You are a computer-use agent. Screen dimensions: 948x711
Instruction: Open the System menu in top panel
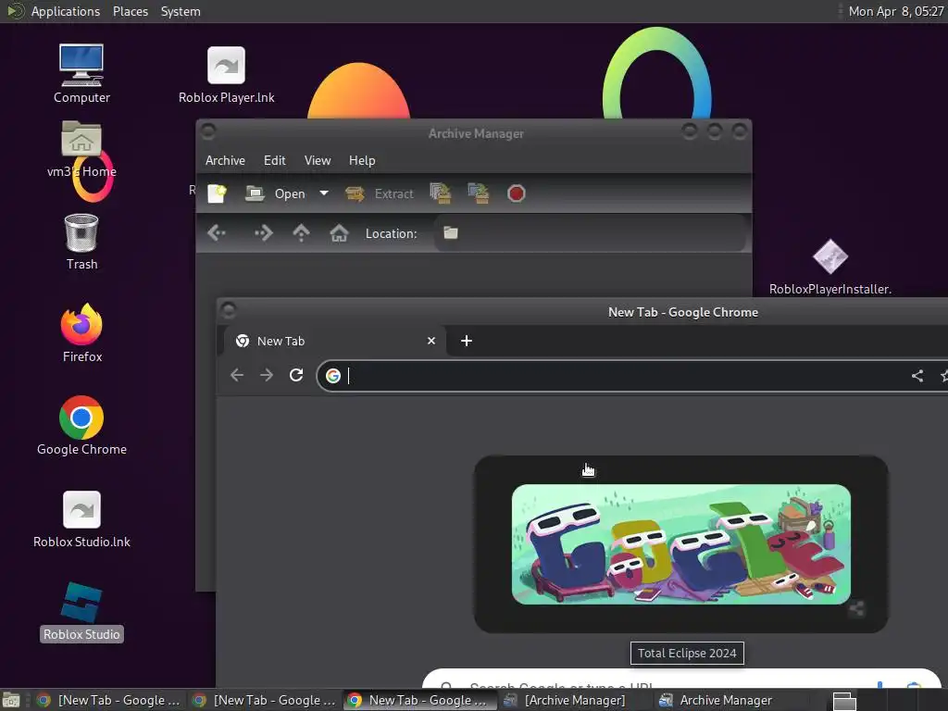tap(181, 11)
